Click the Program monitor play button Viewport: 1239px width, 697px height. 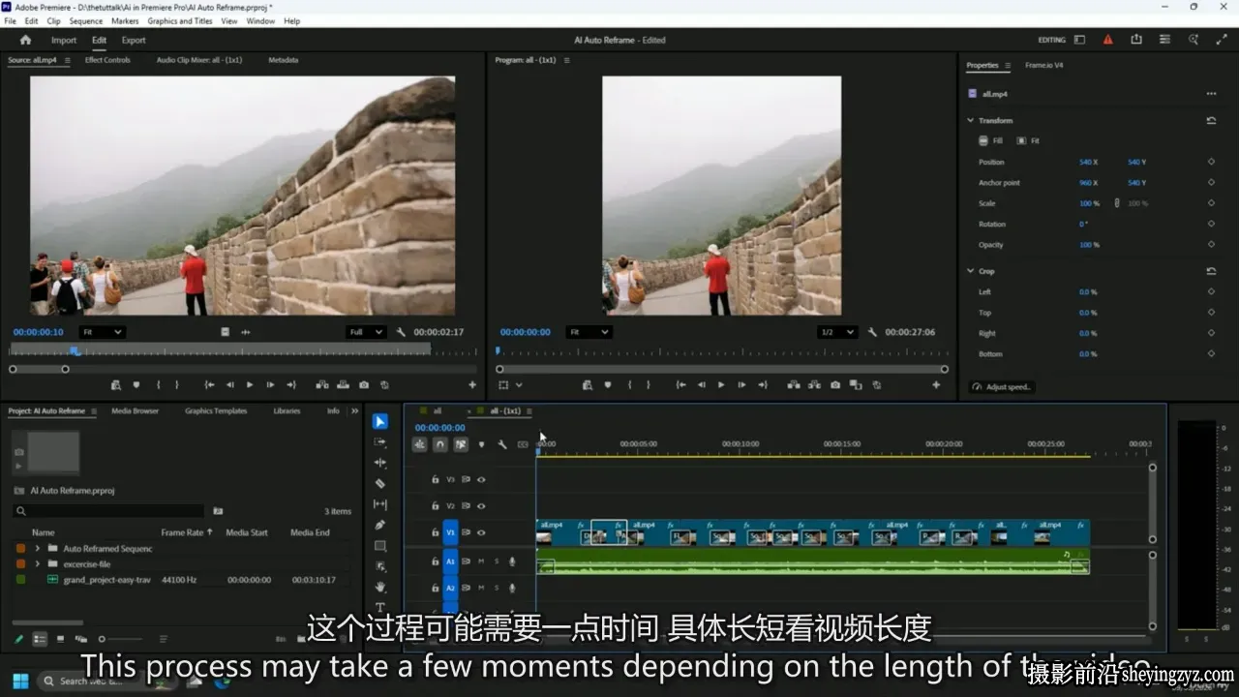pos(721,384)
